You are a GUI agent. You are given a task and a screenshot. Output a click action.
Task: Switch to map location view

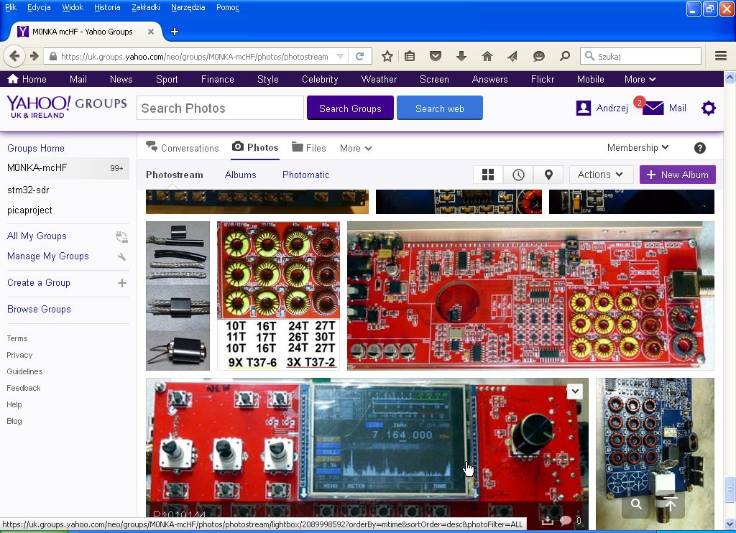548,175
